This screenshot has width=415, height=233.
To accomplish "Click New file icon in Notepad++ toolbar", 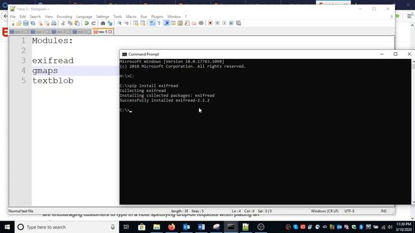I will pos(12,23).
